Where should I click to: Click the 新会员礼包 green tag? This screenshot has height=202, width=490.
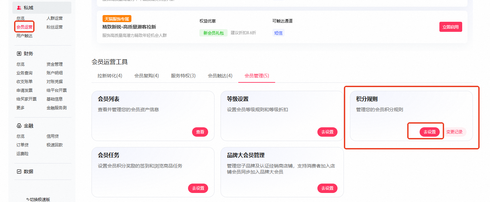(x=213, y=33)
